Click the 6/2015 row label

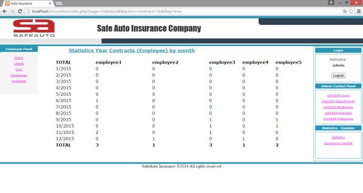[x=63, y=100]
